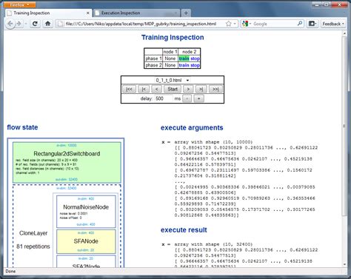The height and width of the screenshot is (279, 351).
Task: Step back one slide with < button
Action: [x=157, y=89]
